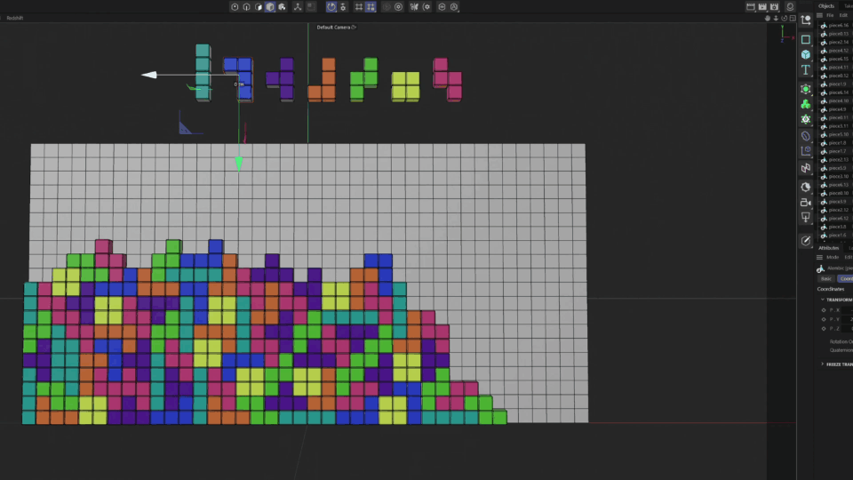Click the Axis mode icon
Viewport: 853px width, 480px height.
point(298,7)
